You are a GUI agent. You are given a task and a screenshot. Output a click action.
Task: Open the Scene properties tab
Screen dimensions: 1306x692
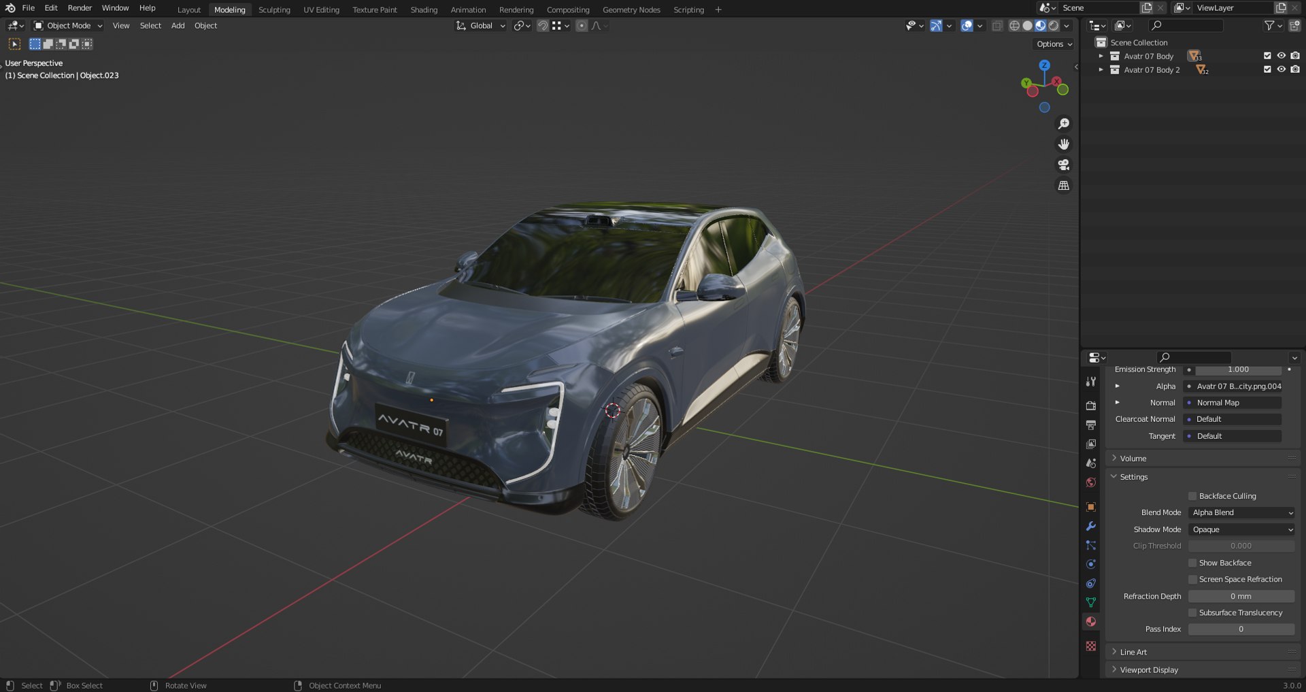tap(1091, 463)
